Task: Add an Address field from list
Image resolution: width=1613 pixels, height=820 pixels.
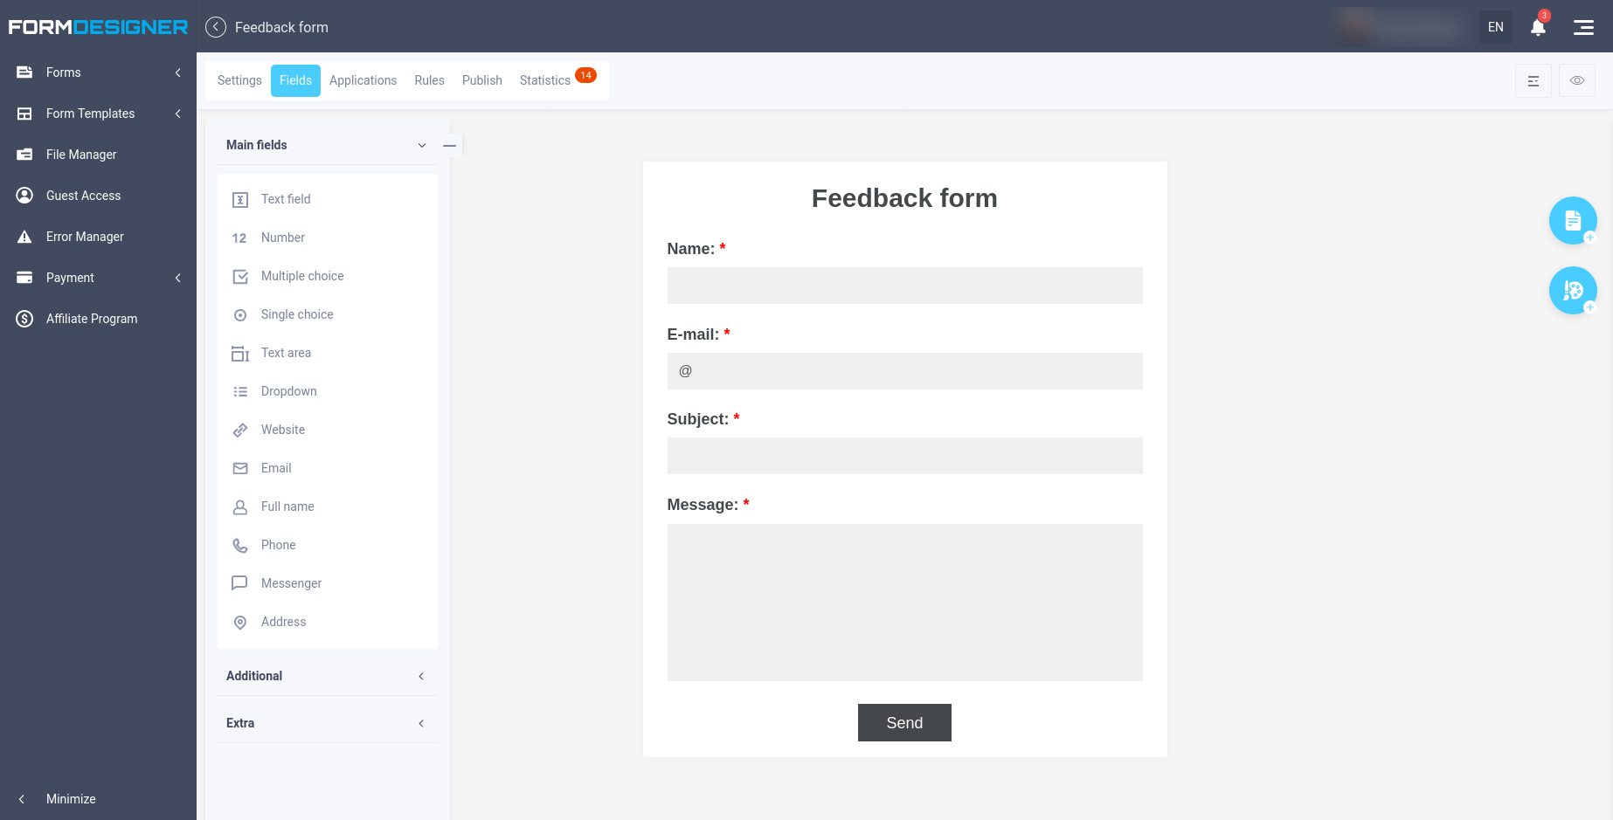Action: (x=283, y=622)
